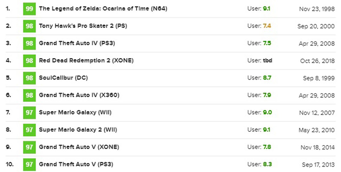
Task: Open The Legend of Zelda: Ocarina of Time (N64) link
Action: (x=103, y=9)
